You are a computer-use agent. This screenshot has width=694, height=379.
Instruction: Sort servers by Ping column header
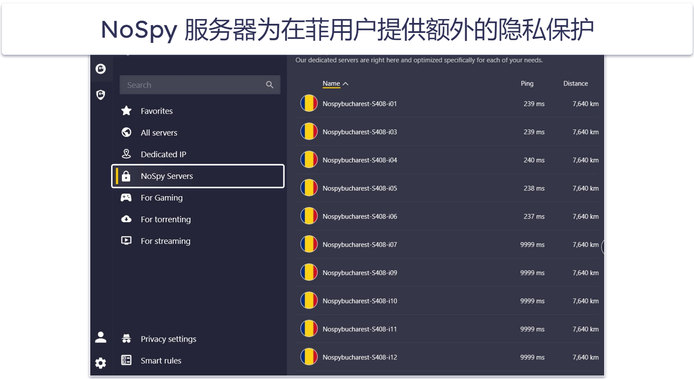[x=527, y=84]
